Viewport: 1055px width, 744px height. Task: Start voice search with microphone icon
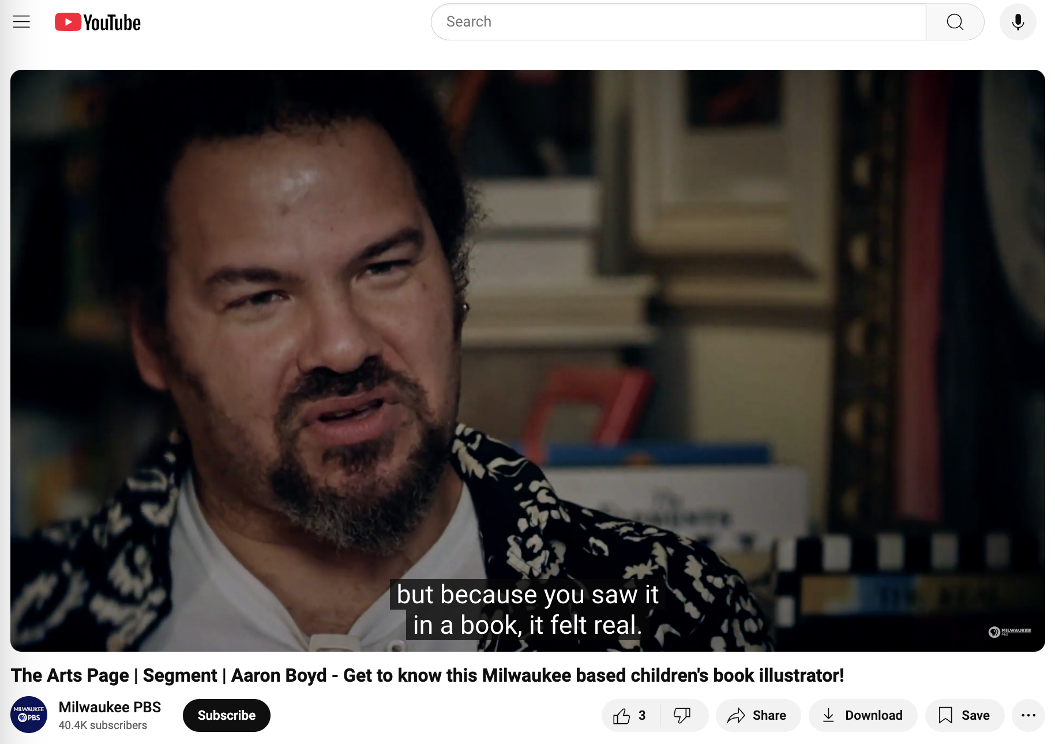click(x=1018, y=22)
